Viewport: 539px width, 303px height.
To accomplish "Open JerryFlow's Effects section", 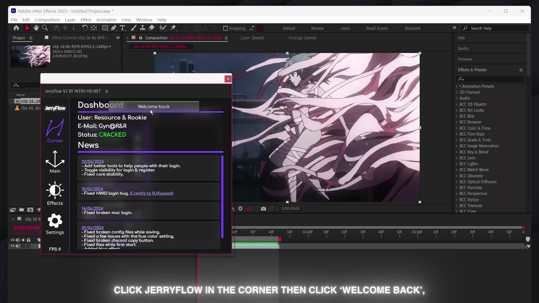I will (x=55, y=193).
